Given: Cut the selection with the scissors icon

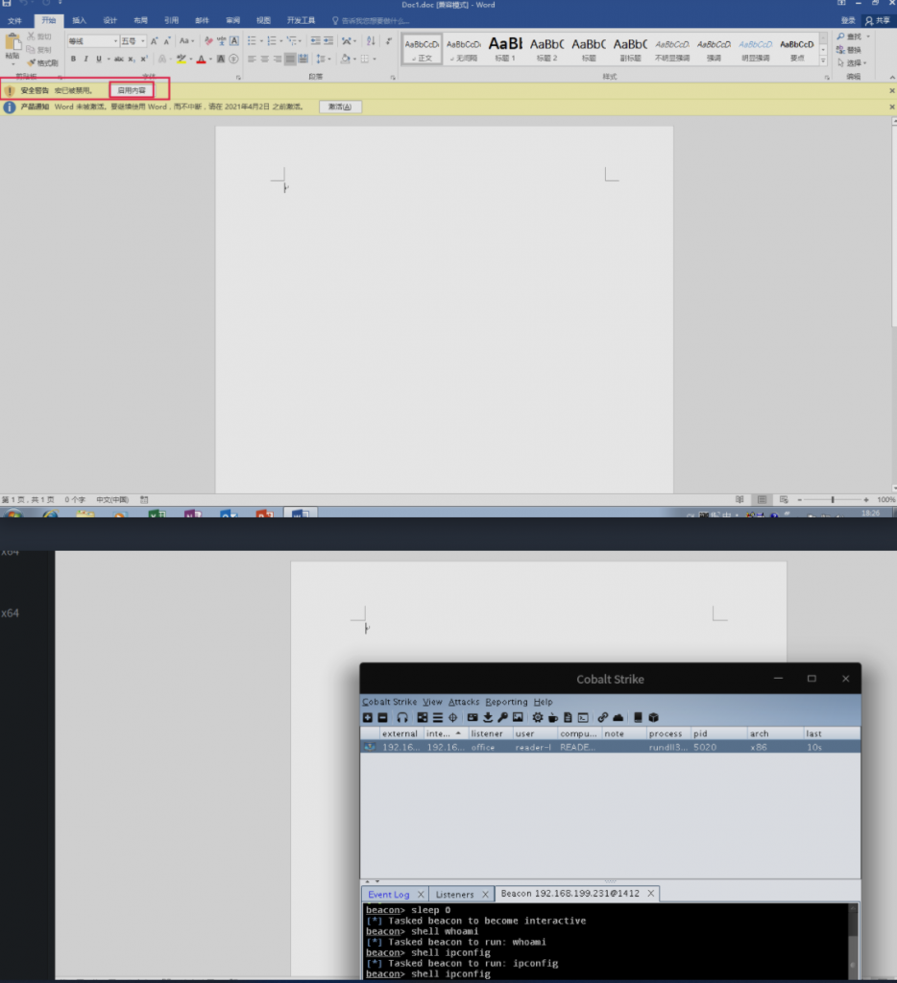Looking at the screenshot, I should (31, 36).
